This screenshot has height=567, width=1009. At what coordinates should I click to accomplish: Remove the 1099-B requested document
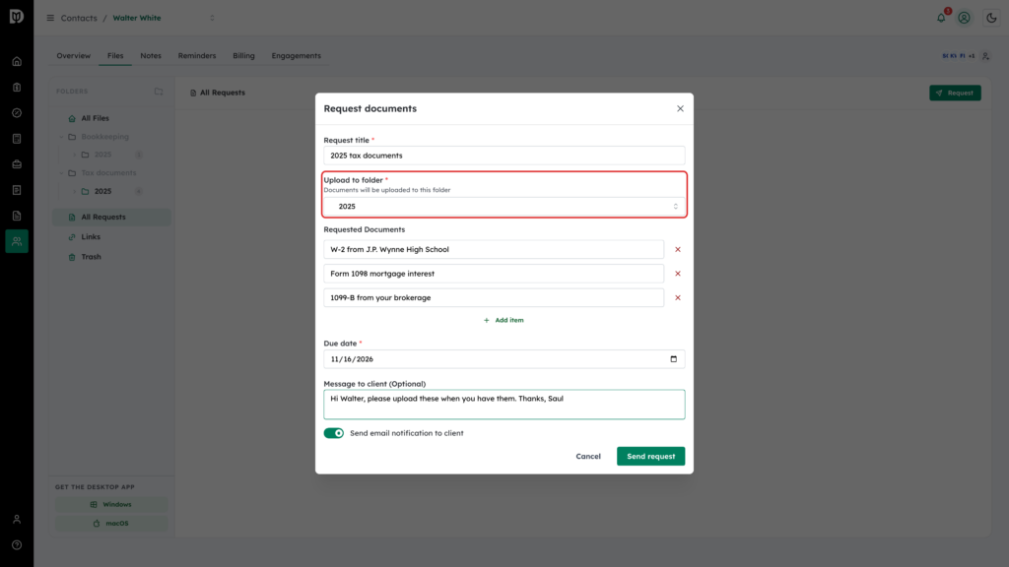[678, 297]
